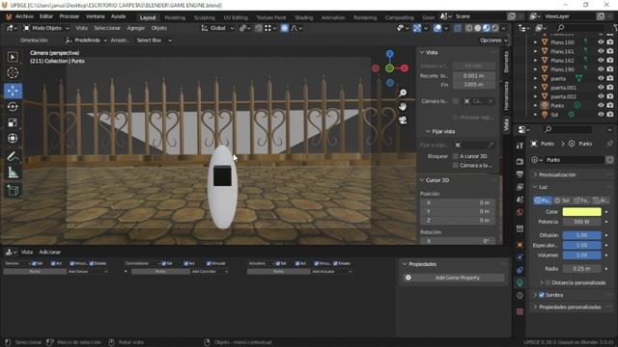
Task: Activate the Move tool
Action: tap(13, 91)
